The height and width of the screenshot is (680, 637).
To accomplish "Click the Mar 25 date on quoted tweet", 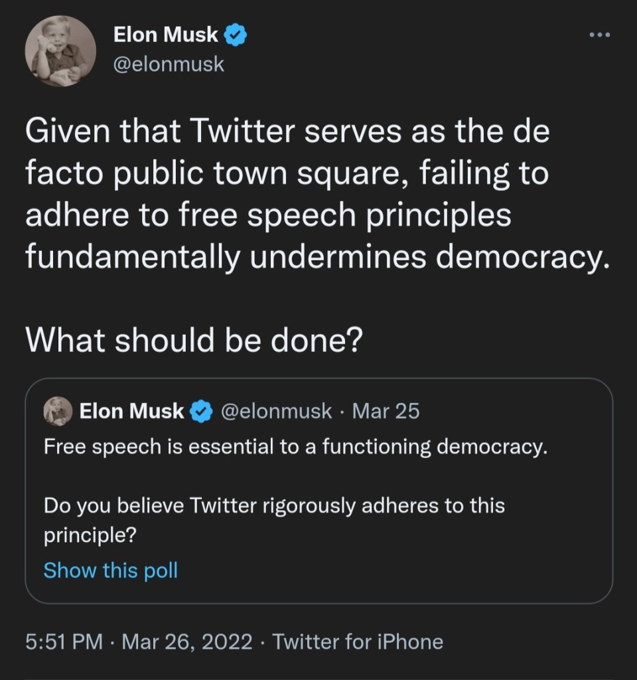I will (x=386, y=412).
